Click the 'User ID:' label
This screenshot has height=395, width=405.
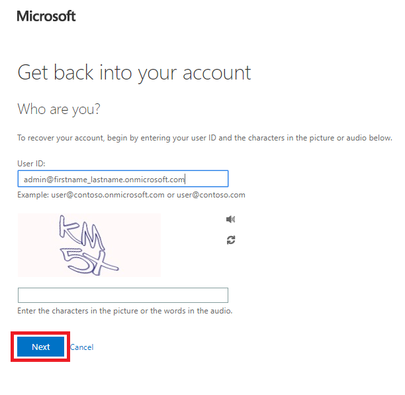click(31, 164)
